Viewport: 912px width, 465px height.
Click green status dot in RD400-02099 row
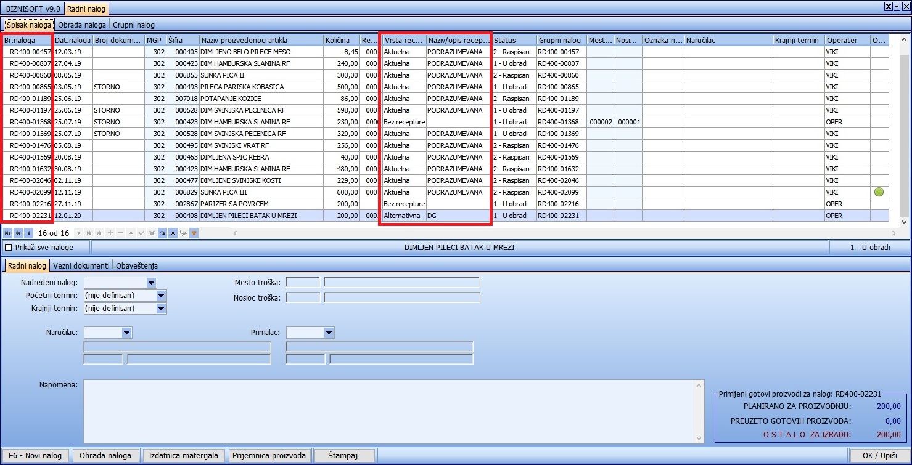[879, 192]
